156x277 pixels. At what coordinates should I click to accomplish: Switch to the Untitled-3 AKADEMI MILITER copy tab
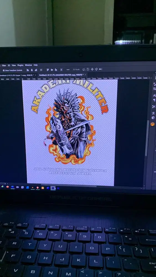(x=61, y=75)
